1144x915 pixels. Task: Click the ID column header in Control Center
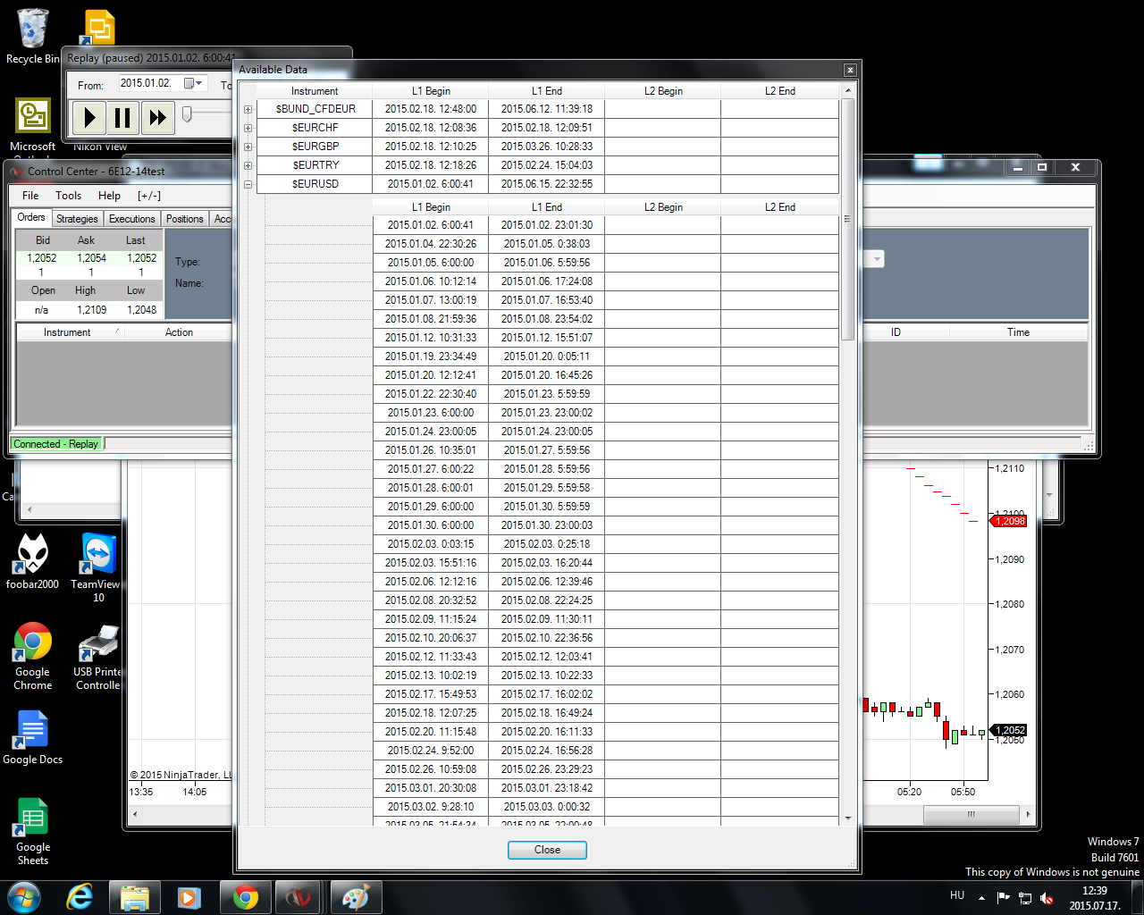896,332
